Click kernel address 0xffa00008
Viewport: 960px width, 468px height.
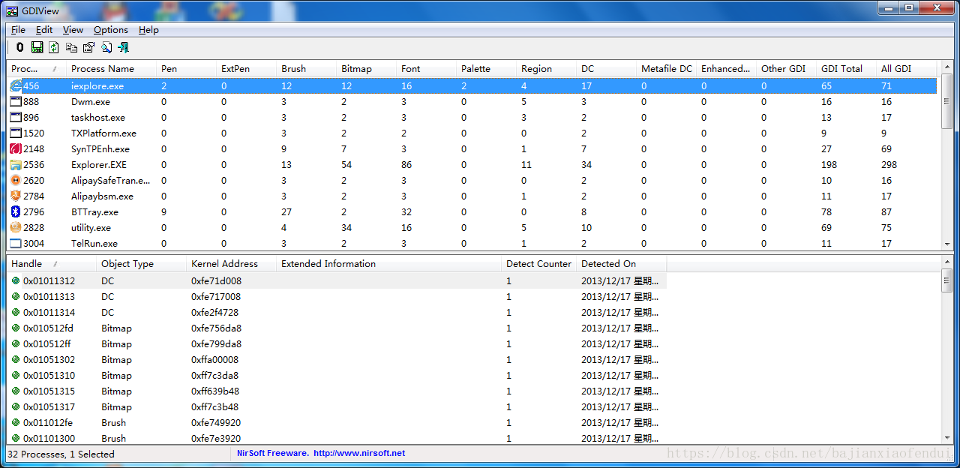pyautogui.click(x=214, y=359)
